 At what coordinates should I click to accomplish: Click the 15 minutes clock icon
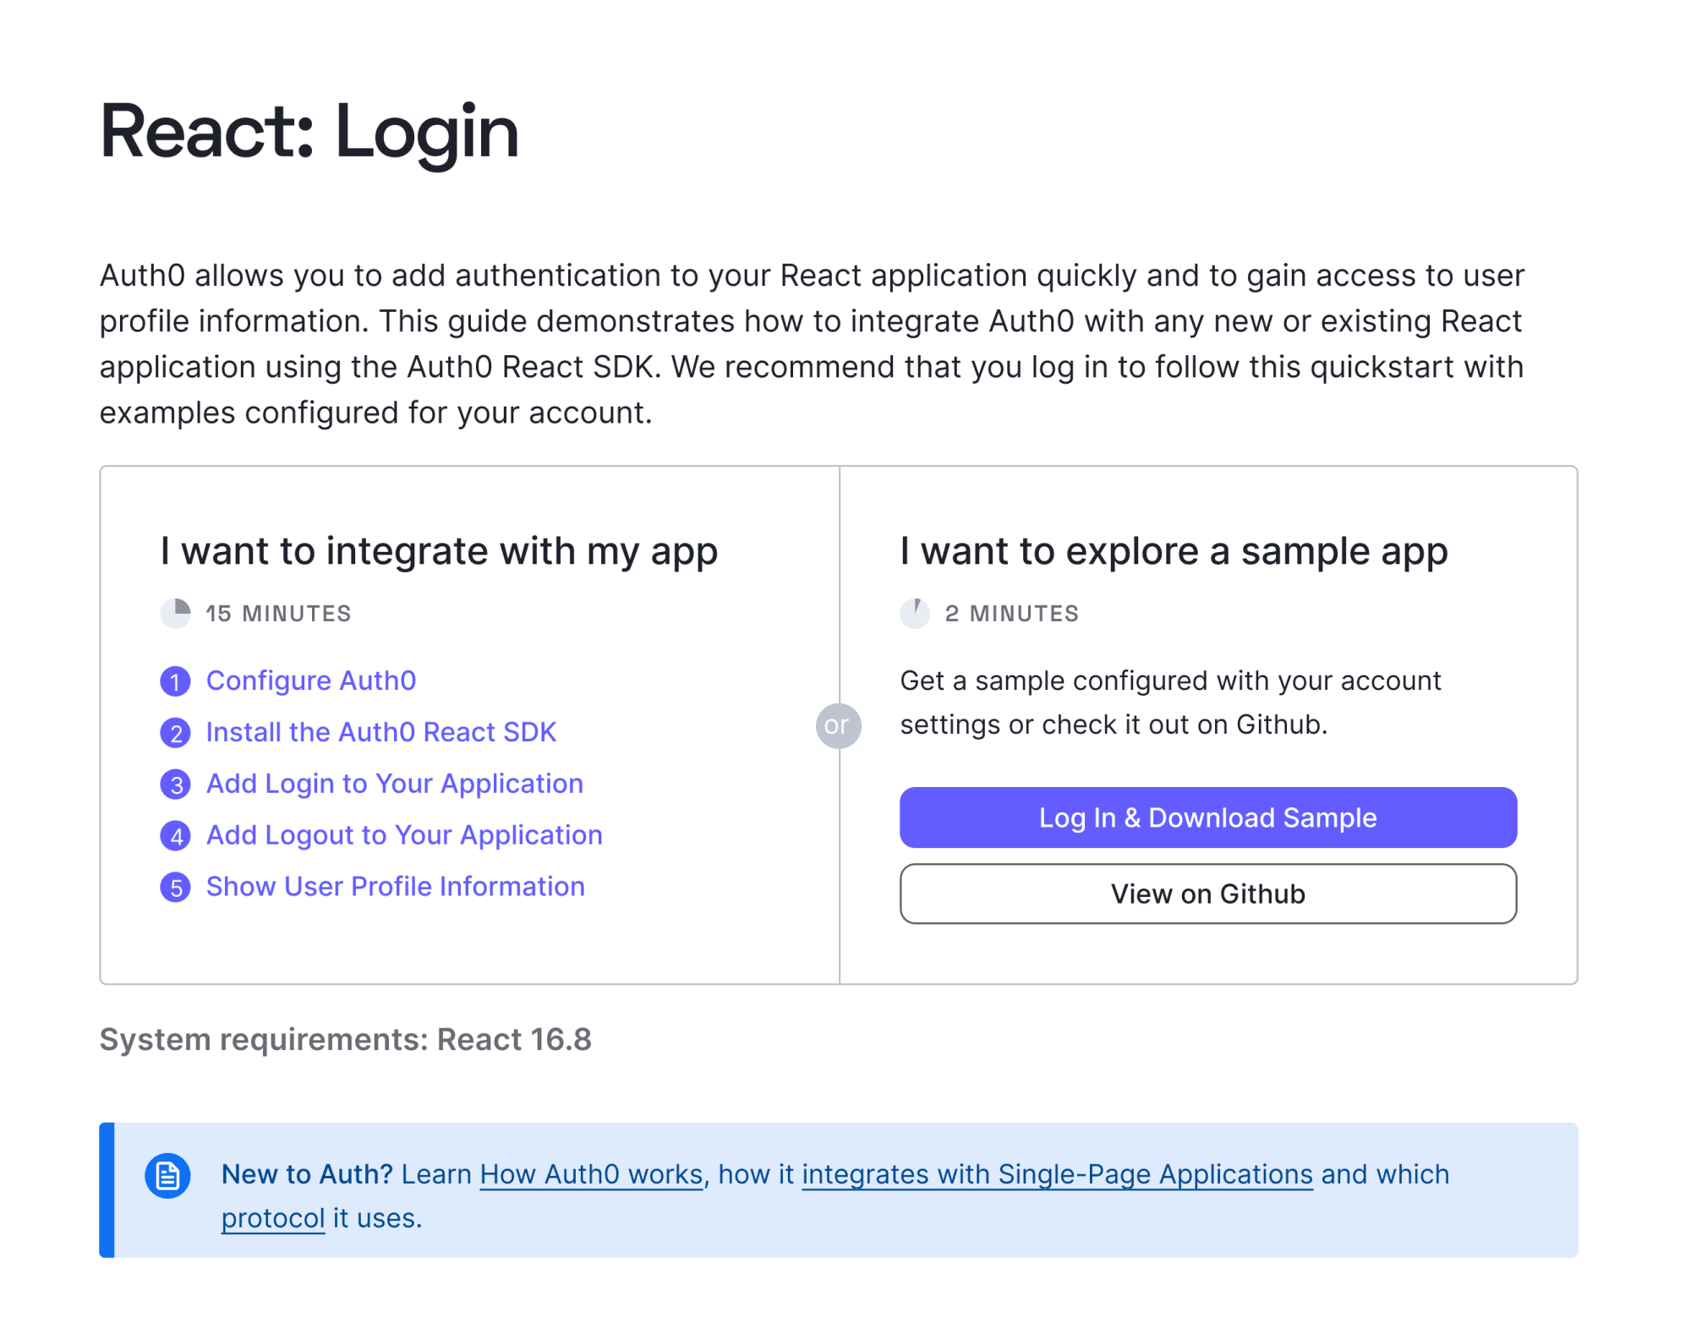[x=175, y=614]
